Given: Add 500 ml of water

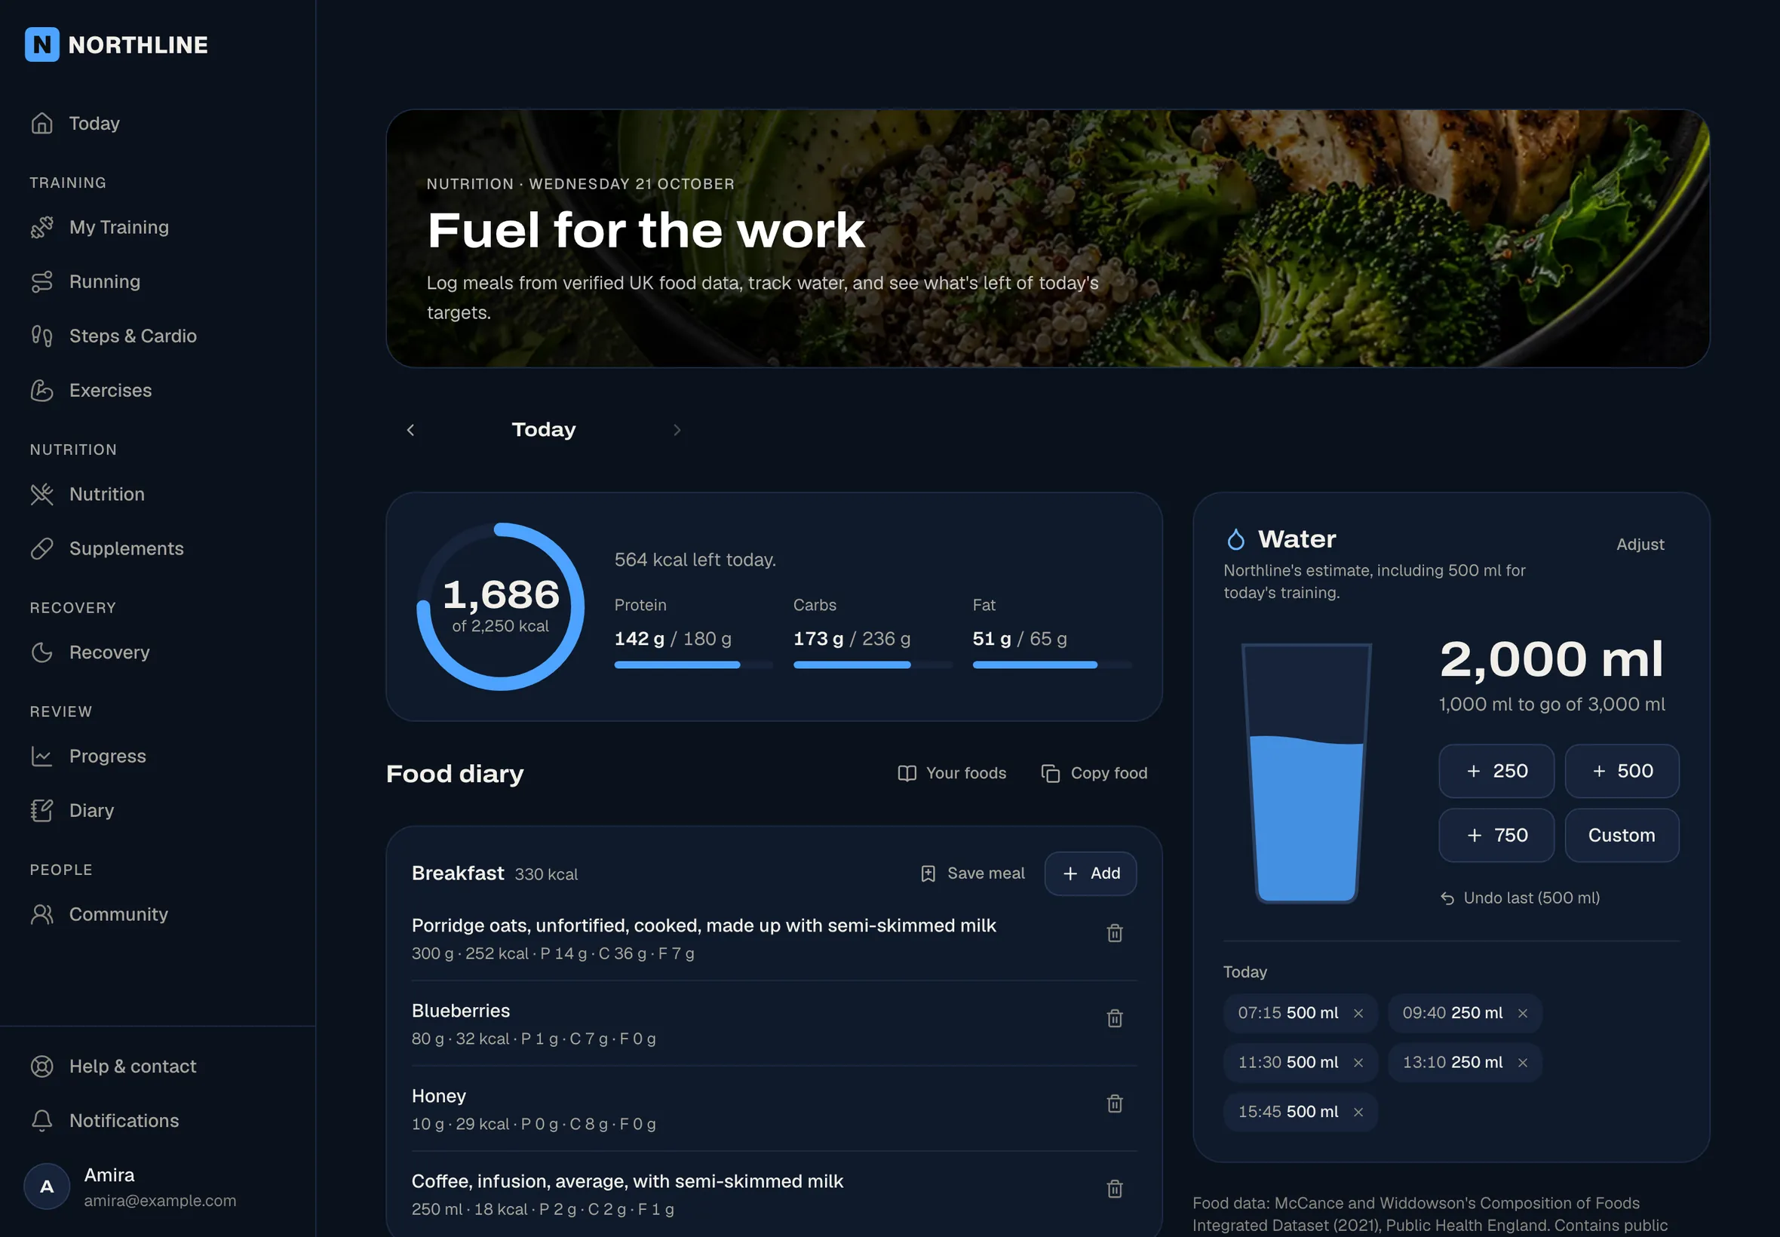Looking at the screenshot, I should coord(1621,770).
